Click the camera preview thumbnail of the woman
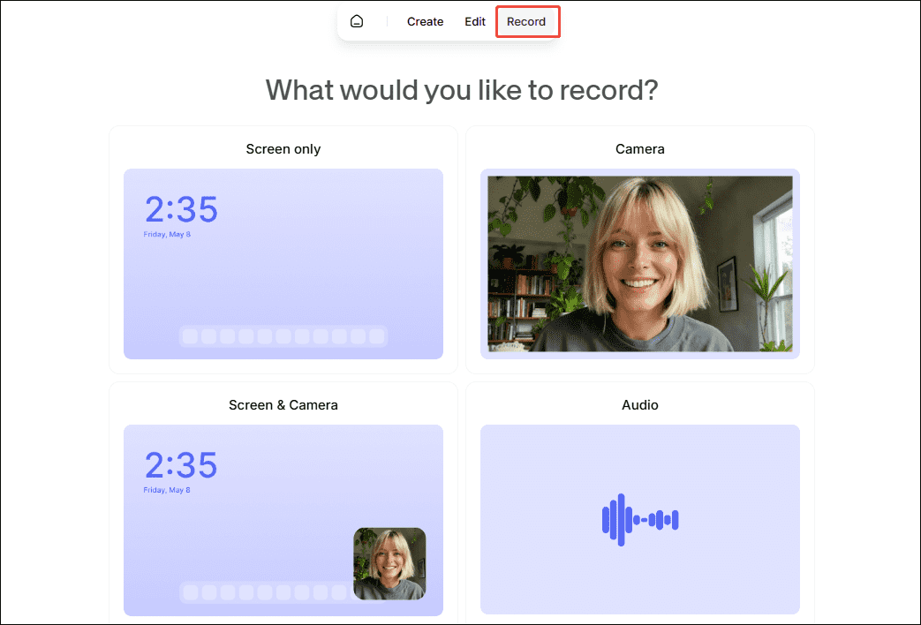This screenshot has width=921, height=625. click(639, 264)
